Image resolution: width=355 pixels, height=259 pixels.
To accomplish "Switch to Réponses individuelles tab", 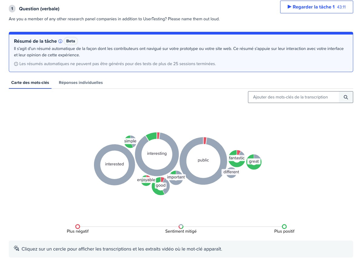I will [x=81, y=82].
